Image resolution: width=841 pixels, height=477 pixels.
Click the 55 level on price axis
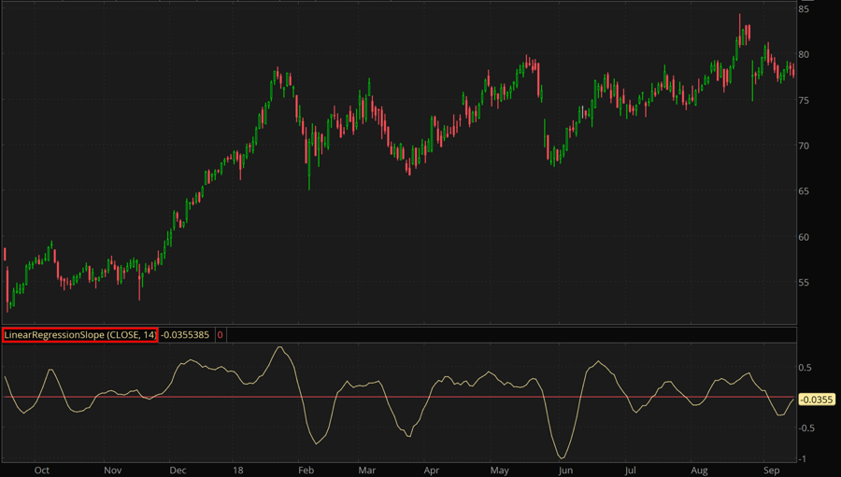pos(804,283)
